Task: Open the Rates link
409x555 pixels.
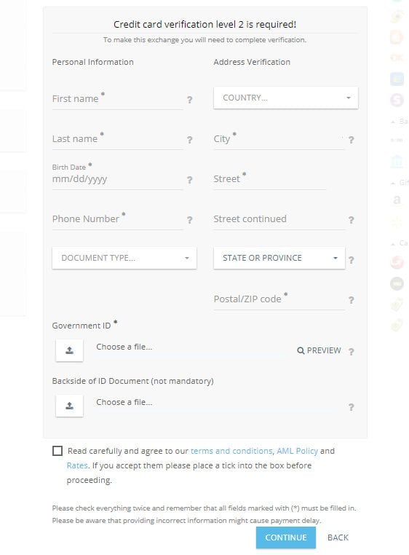Action: (77, 465)
